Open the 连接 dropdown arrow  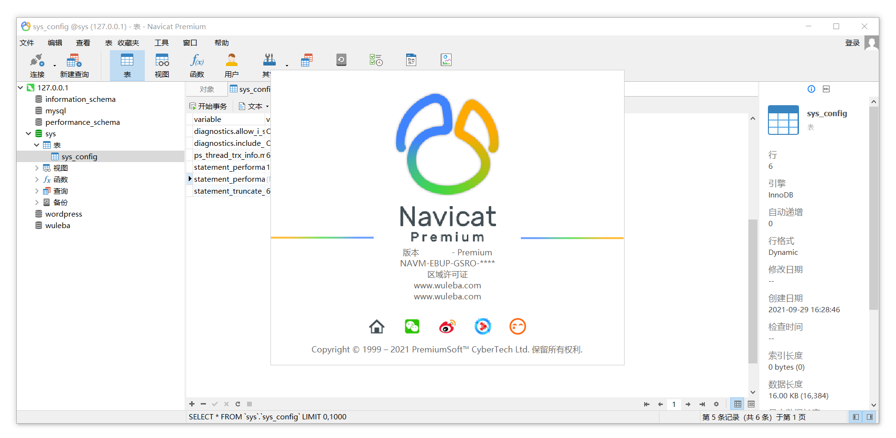tap(54, 66)
